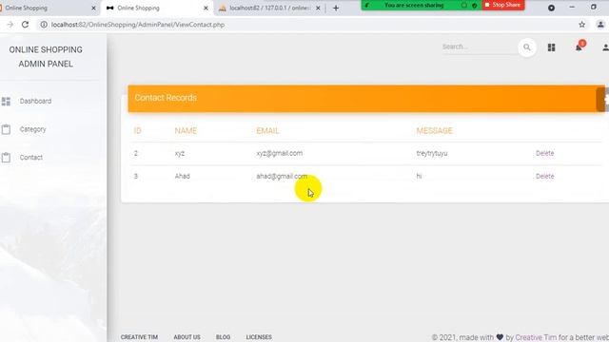Open the dashboard tiles icon in navbar

(x=551, y=47)
